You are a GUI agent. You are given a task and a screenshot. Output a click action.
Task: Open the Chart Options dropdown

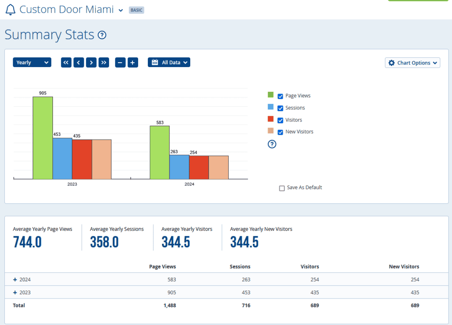click(x=412, y=63)
